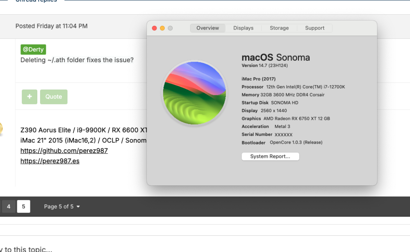Screen dimensions: 410x252
Task: Click the System Report... button
Action: (x=270, y=157)
